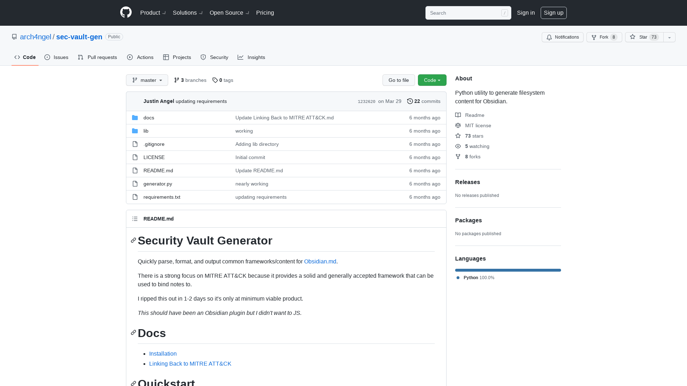View the 3 branches list
Viewport: 687px width, 386px height.
[190, 80]
